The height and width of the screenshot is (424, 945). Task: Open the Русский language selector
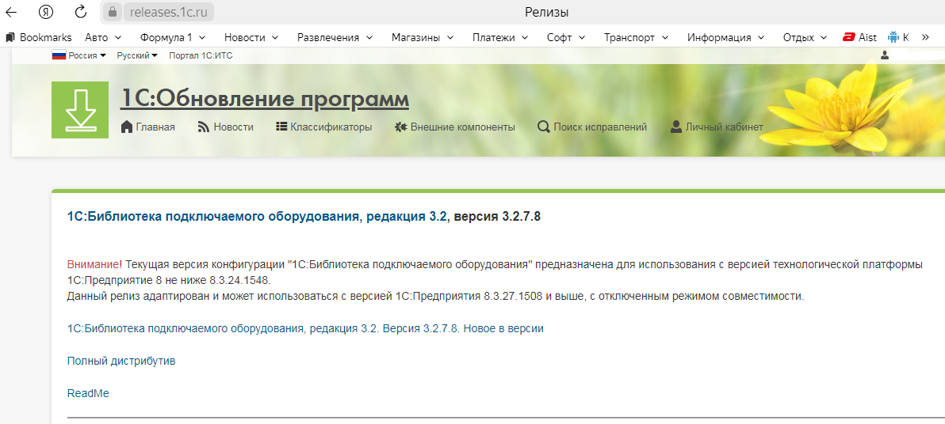coord(137,55)
